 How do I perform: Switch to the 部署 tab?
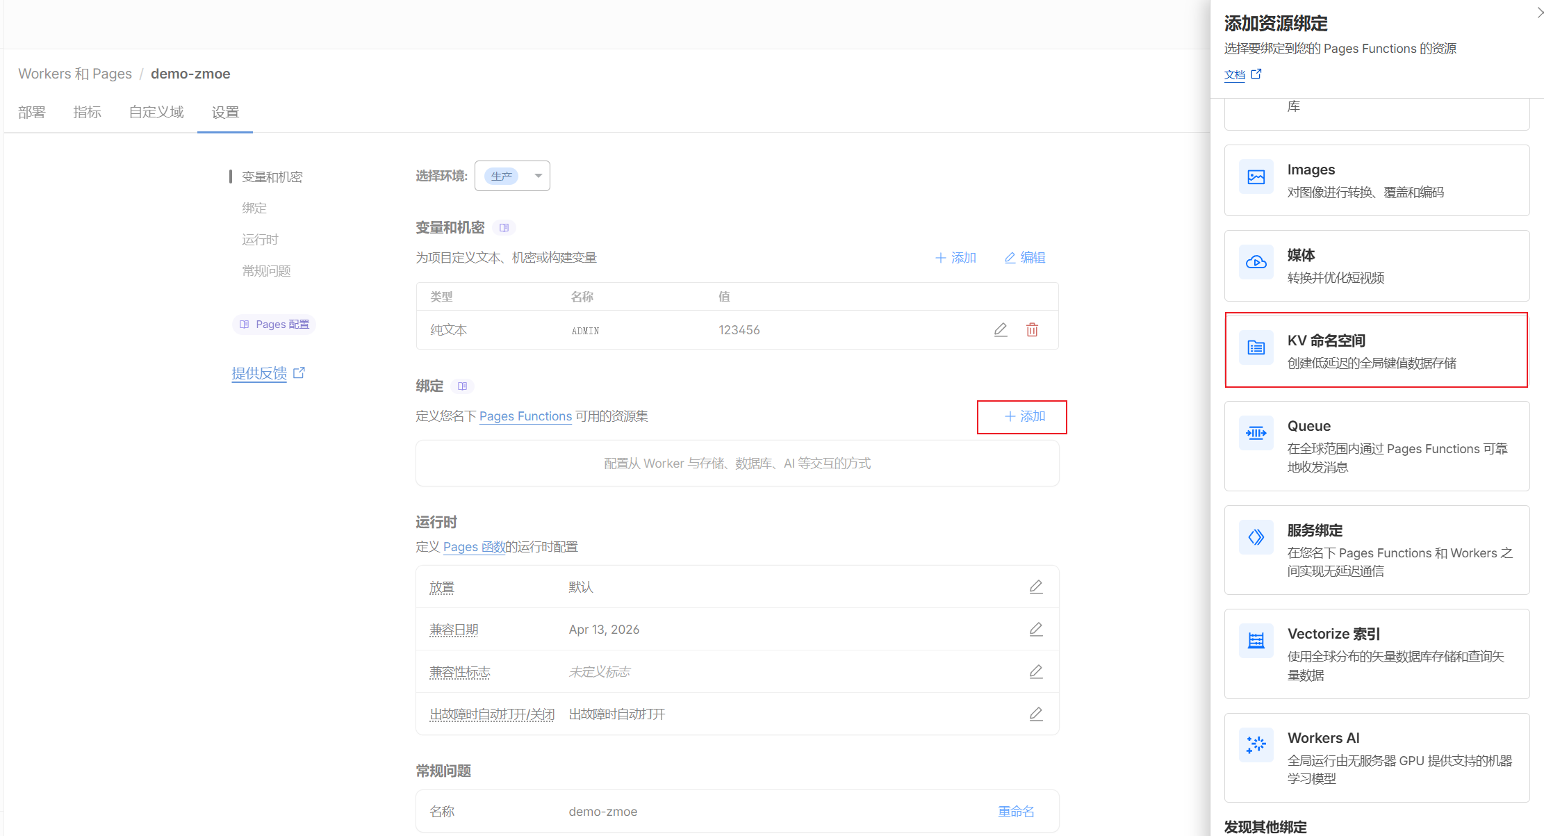tap(32, 112)
